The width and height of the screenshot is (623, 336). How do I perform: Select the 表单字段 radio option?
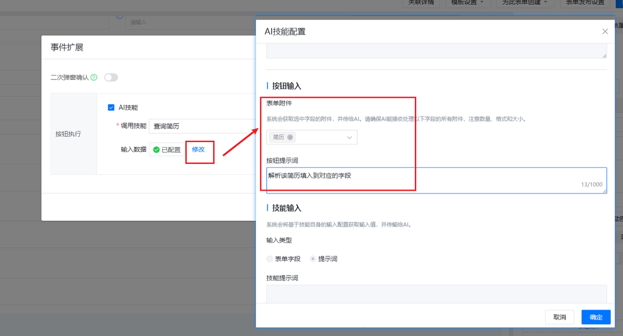point(270,259)
